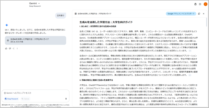Click the section II 情報の発見と理解 heading
209x108 pixels.
point(96,80)
